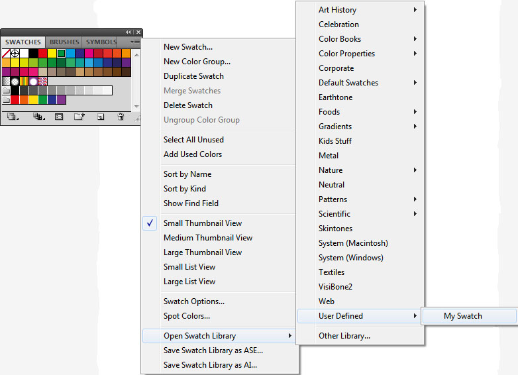The image size is (518, 375).
Task: Pick the red swatch in top row
Action: pyautogui.click(x=42, y=53)
